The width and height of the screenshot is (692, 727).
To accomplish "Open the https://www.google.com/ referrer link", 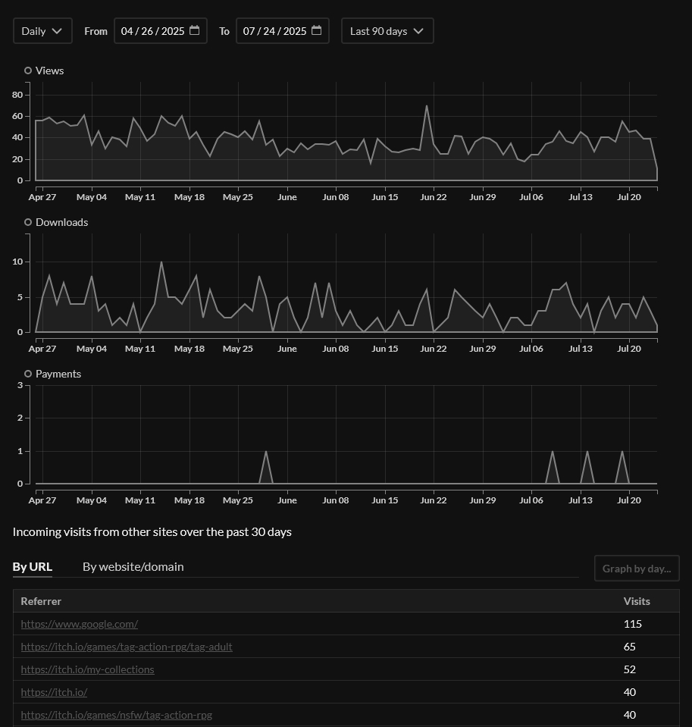I will [80, 624].
